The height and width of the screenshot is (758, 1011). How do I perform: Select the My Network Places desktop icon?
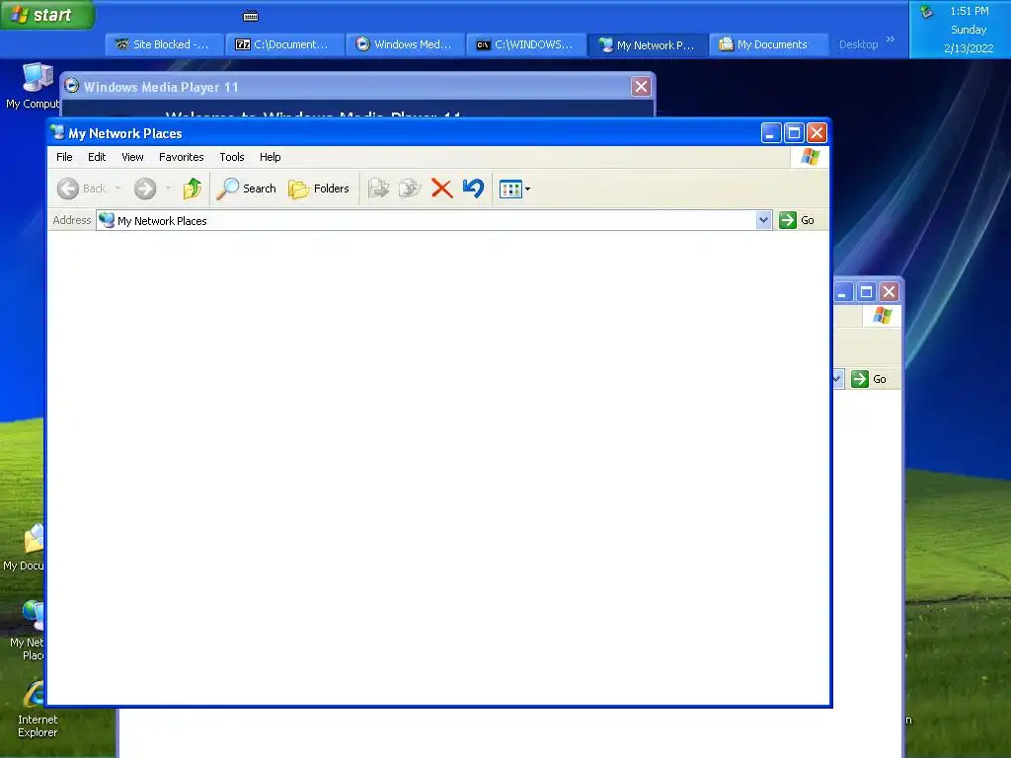(26, 631)
